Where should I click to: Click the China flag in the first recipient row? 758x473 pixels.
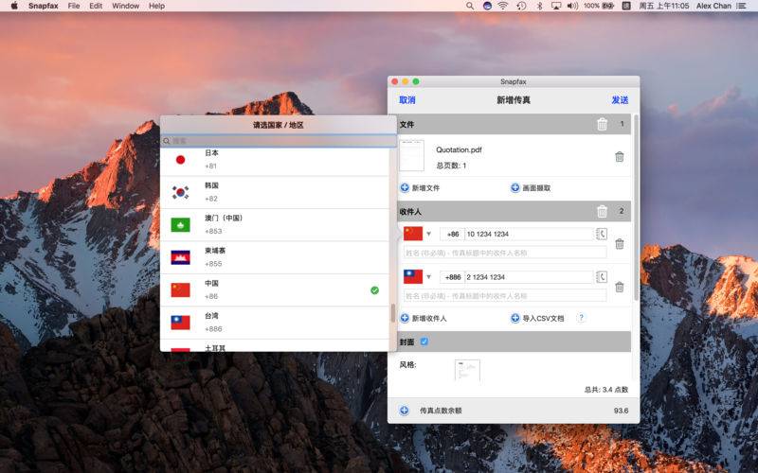click(413, 234)
